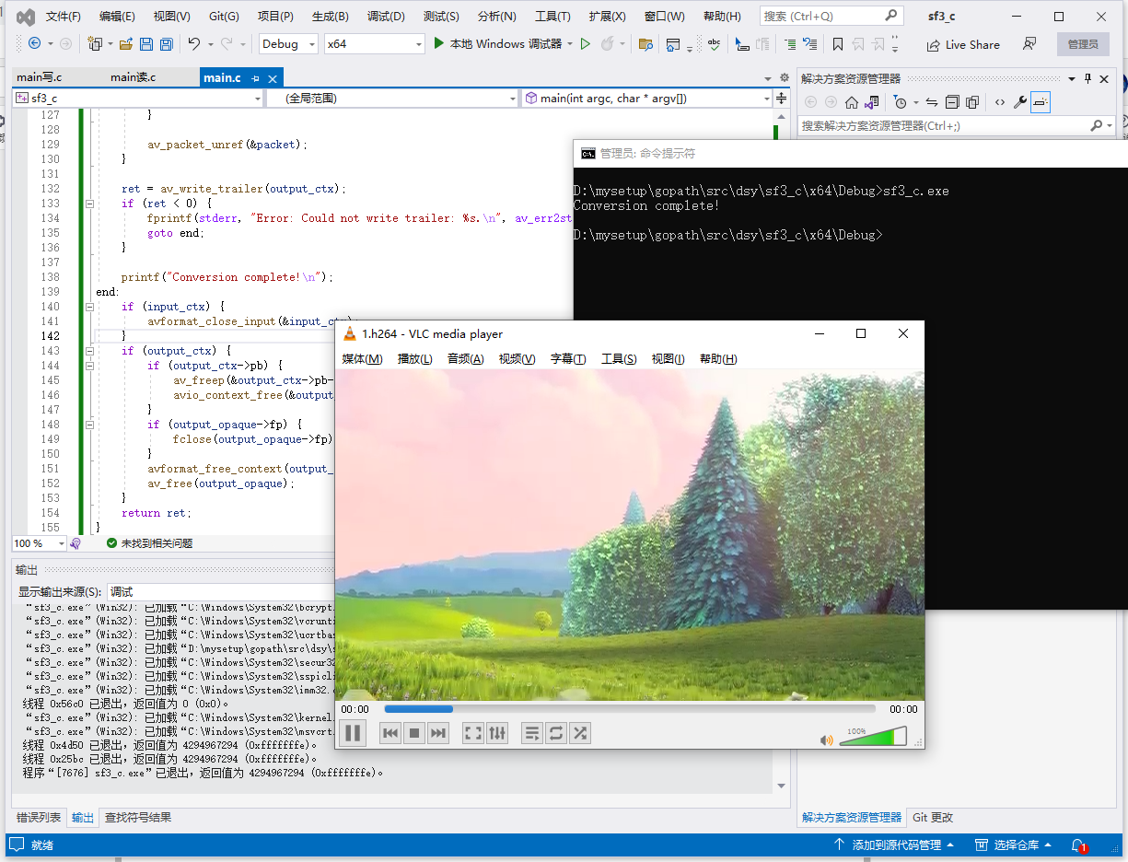This screenshot has width=1128, height=862.
Task: Skip to previous media in VLC
Action: pos(390,733)
